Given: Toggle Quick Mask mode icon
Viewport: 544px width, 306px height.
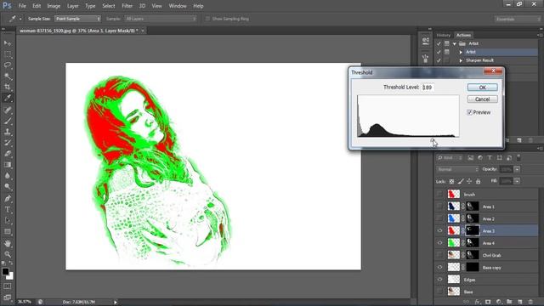Looking at the screenshot, I should point(8,286).
